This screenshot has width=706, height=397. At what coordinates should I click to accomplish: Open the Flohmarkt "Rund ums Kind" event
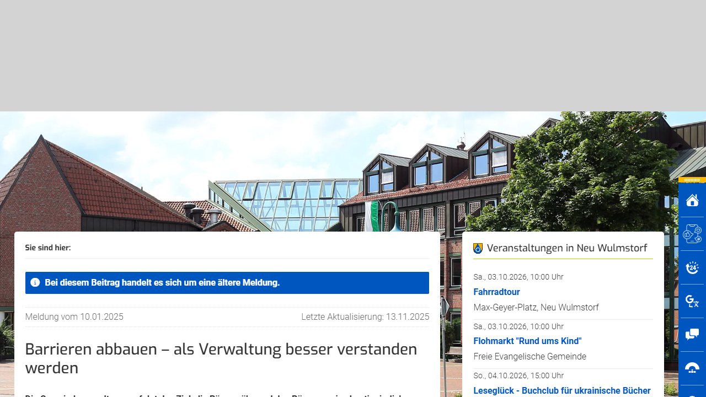(x=527, y=341)
